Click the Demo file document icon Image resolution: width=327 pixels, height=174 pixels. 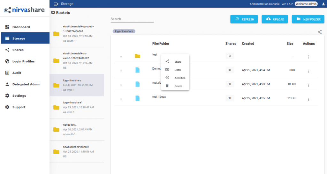(x=137, y=70)
